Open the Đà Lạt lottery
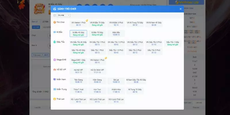The image size is (230, 115). (x=116, y=81)
